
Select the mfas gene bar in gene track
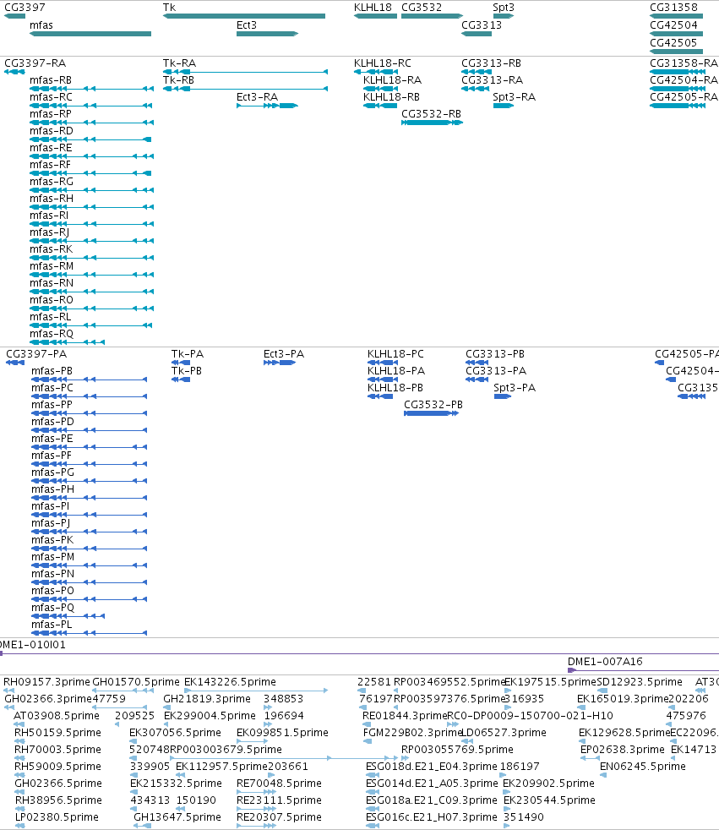point(90,34)
